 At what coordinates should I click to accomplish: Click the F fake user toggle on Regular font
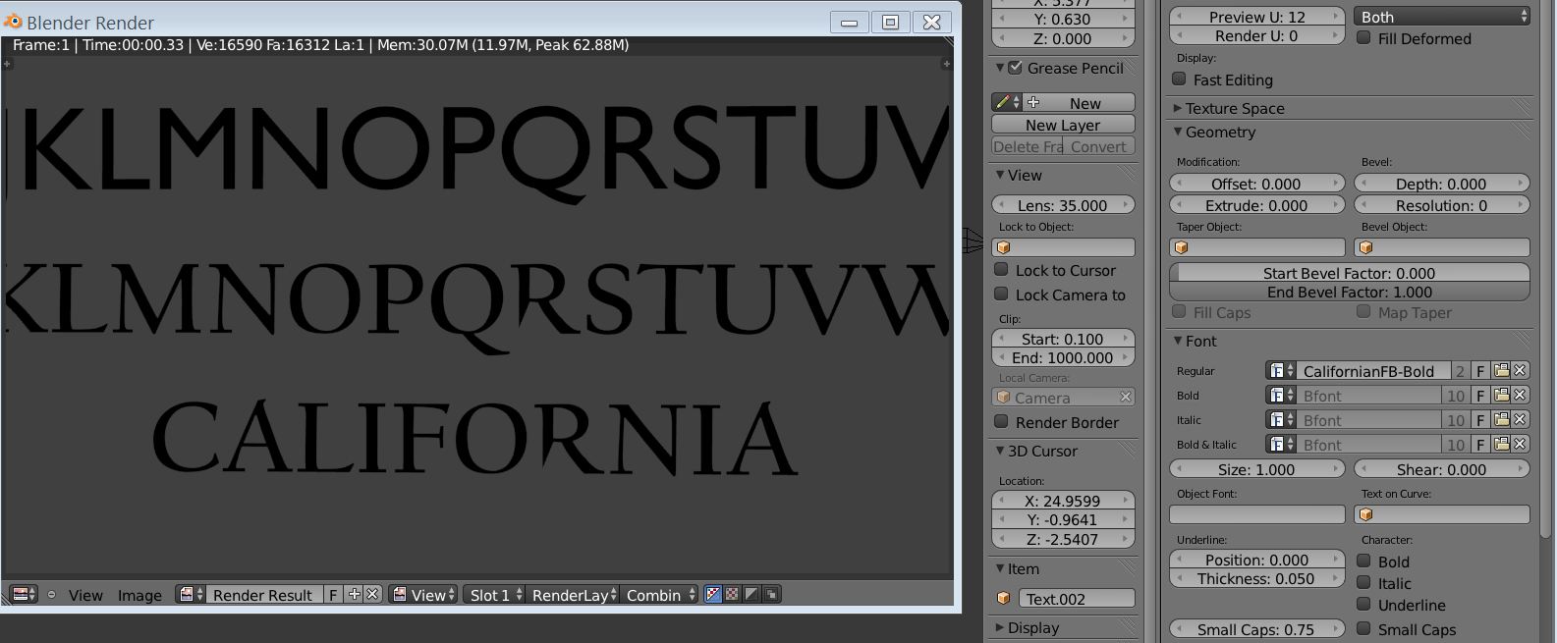point(1480,370)
